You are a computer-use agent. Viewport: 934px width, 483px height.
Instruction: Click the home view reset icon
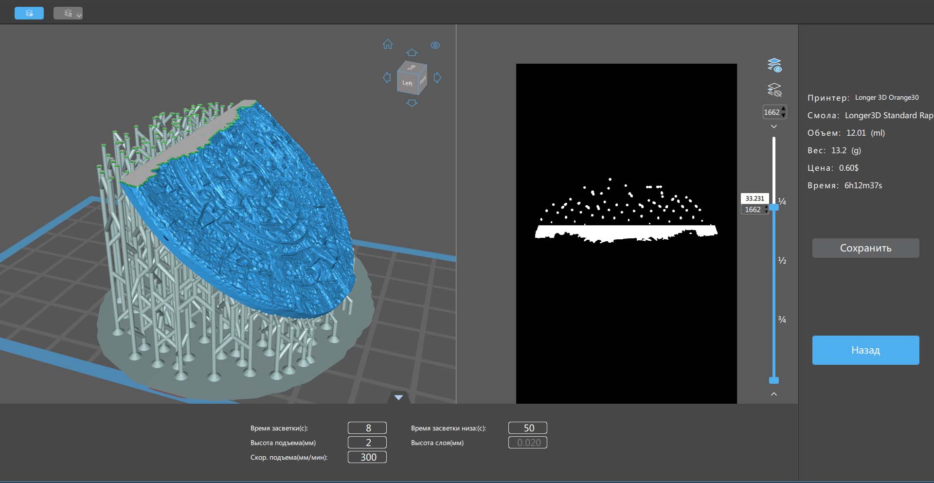pos(388,44)
